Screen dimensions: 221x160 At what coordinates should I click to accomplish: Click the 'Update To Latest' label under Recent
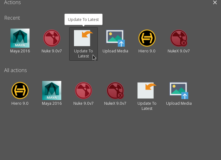pos(84,54)
